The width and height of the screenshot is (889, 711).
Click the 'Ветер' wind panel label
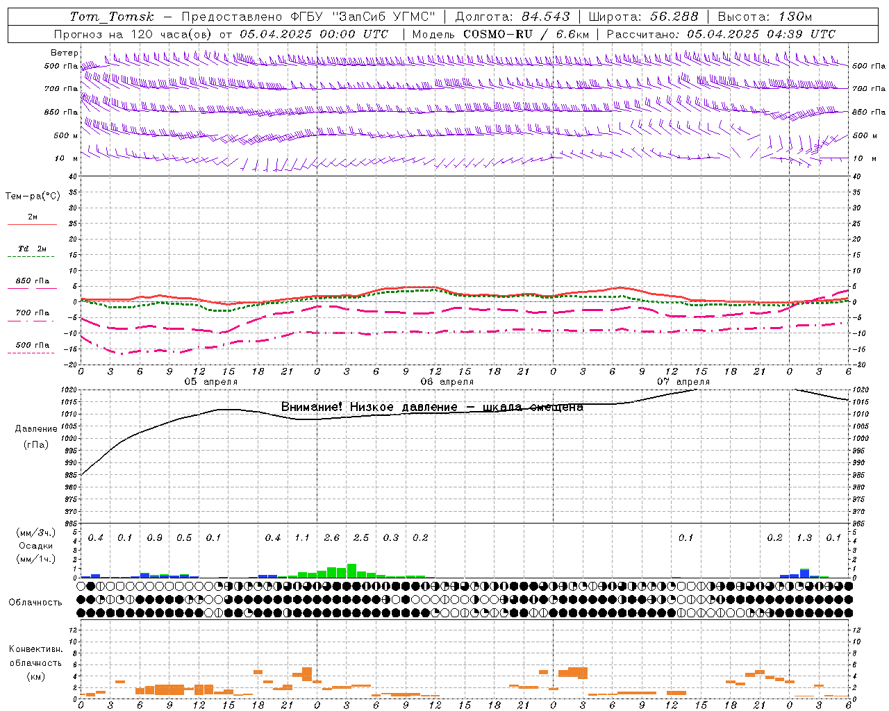coord(64,53)
